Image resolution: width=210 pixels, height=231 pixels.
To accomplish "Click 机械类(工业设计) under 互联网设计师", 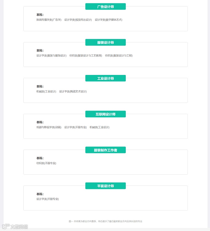I will coord(100,127).
